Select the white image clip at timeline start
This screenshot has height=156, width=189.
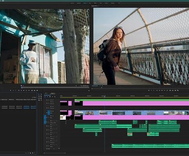tap(63, 117)
